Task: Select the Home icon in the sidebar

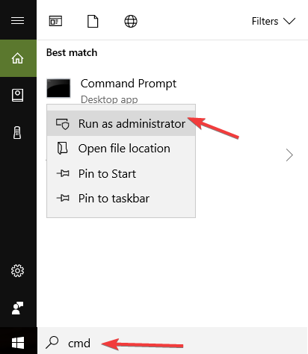Action: (18, 58)
